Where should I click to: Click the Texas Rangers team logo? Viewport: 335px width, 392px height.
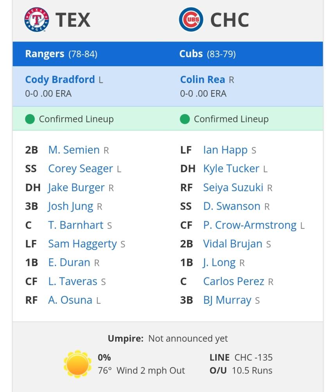[x=36, y=20]
